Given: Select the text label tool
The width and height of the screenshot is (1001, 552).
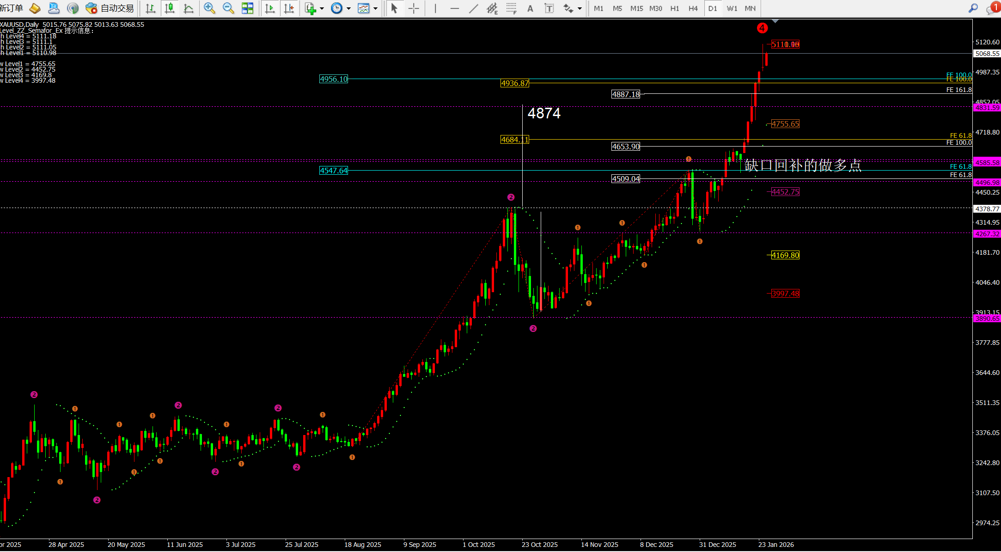Looking at the screenshot, I should [549, 8].
